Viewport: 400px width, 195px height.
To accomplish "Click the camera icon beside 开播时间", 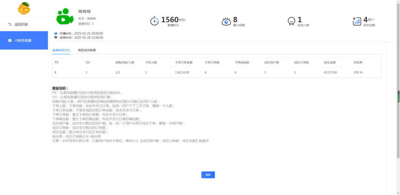I will (56, 33).
